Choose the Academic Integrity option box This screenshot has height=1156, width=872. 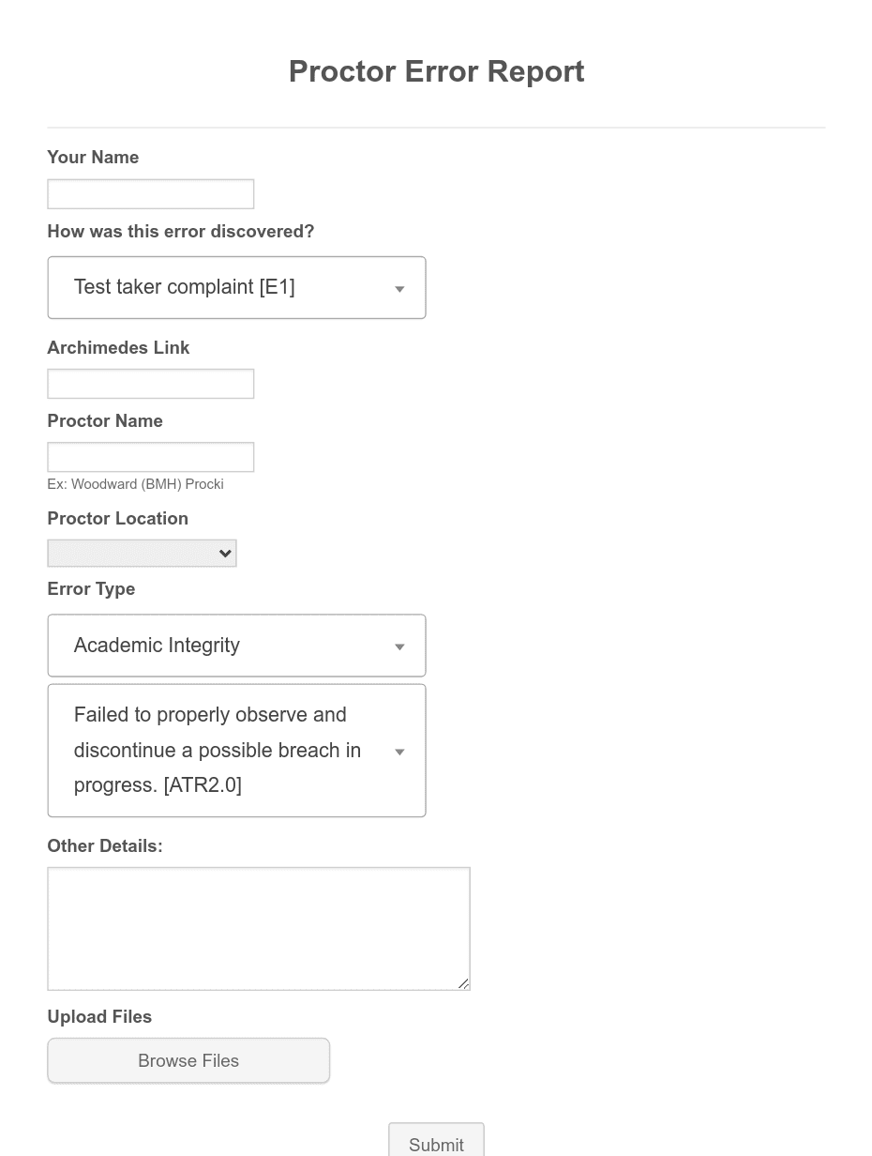point(237,646)
